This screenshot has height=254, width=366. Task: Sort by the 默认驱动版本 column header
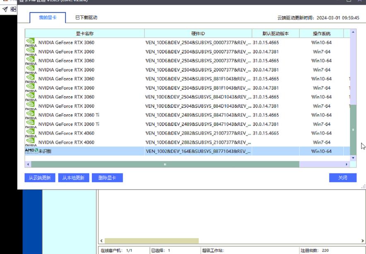click(276, 34)
